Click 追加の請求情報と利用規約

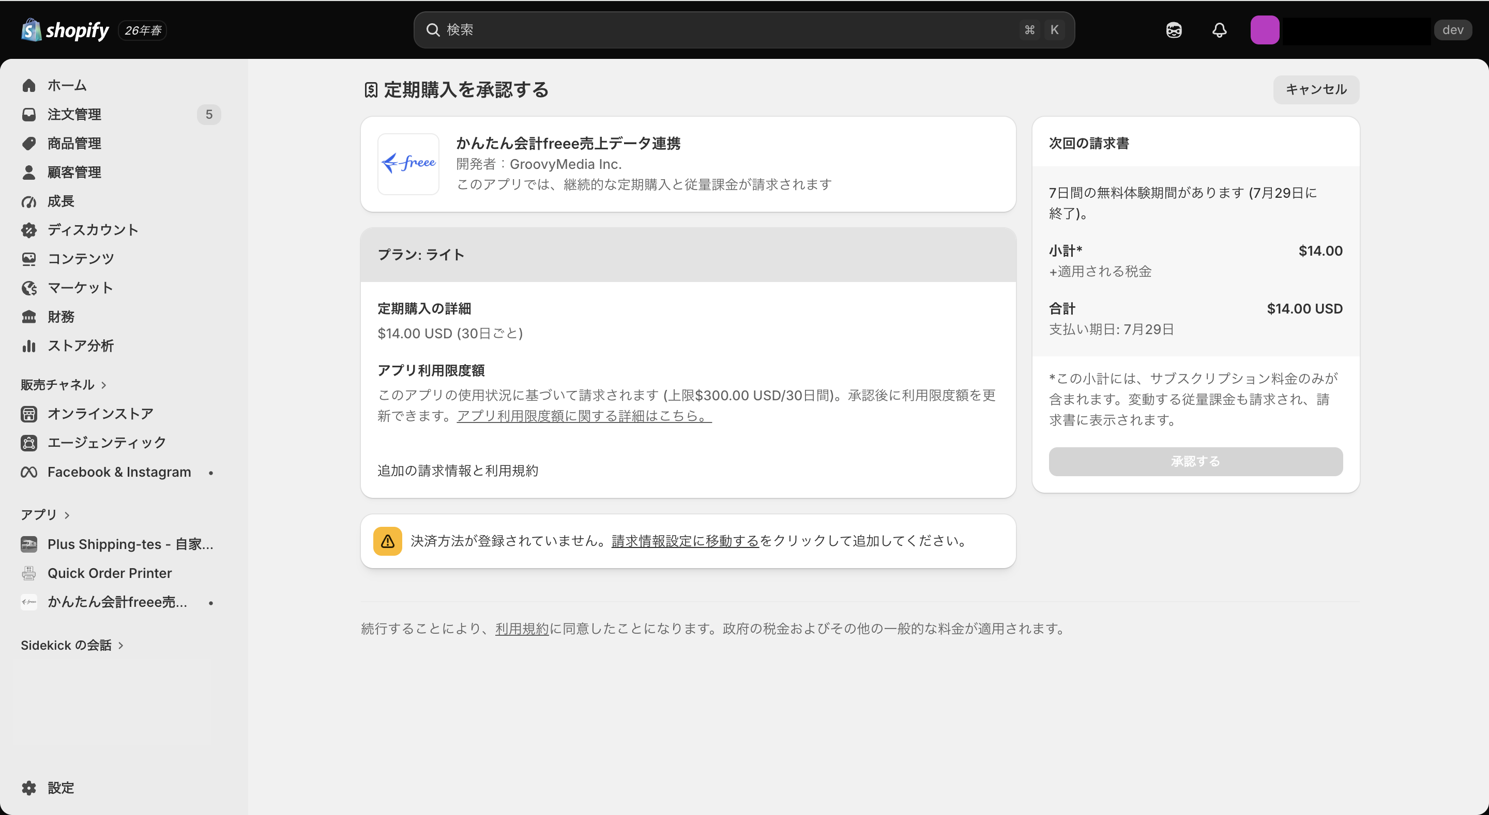tap(458, 471)
